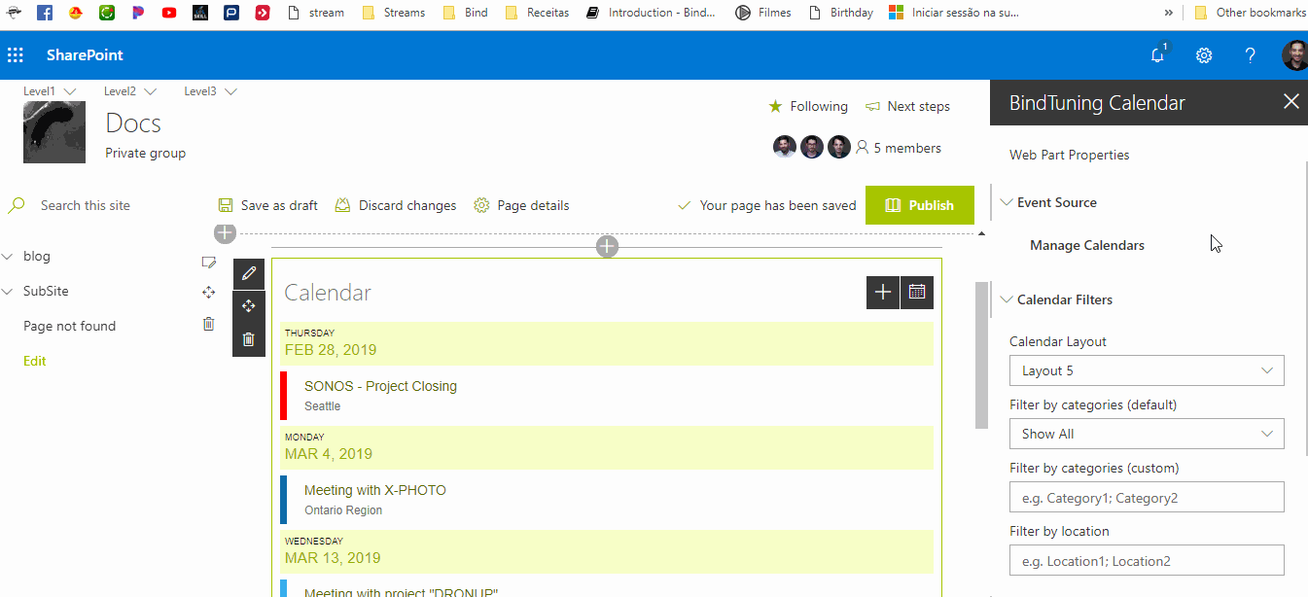Click Edit under the left navigation
Viewport: 1308px width, 597px height.
coord(35,361)
